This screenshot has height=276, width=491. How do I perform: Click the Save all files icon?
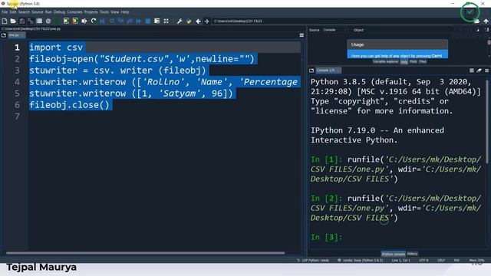tap(31, 21)
